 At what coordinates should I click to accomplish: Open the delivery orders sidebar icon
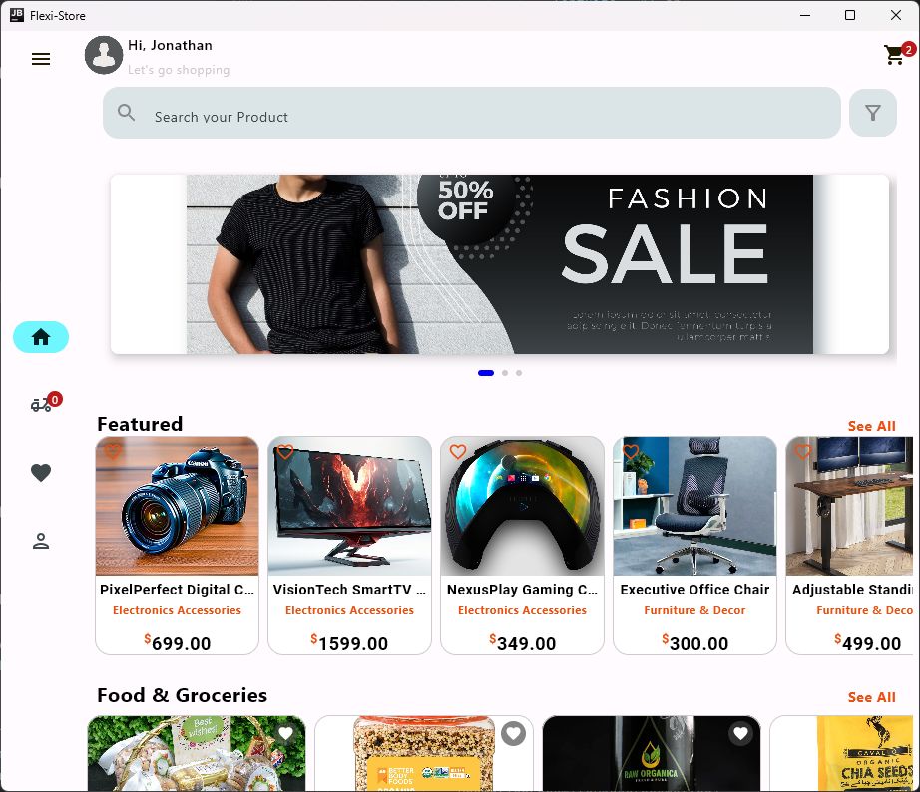[x=41, y=404]
